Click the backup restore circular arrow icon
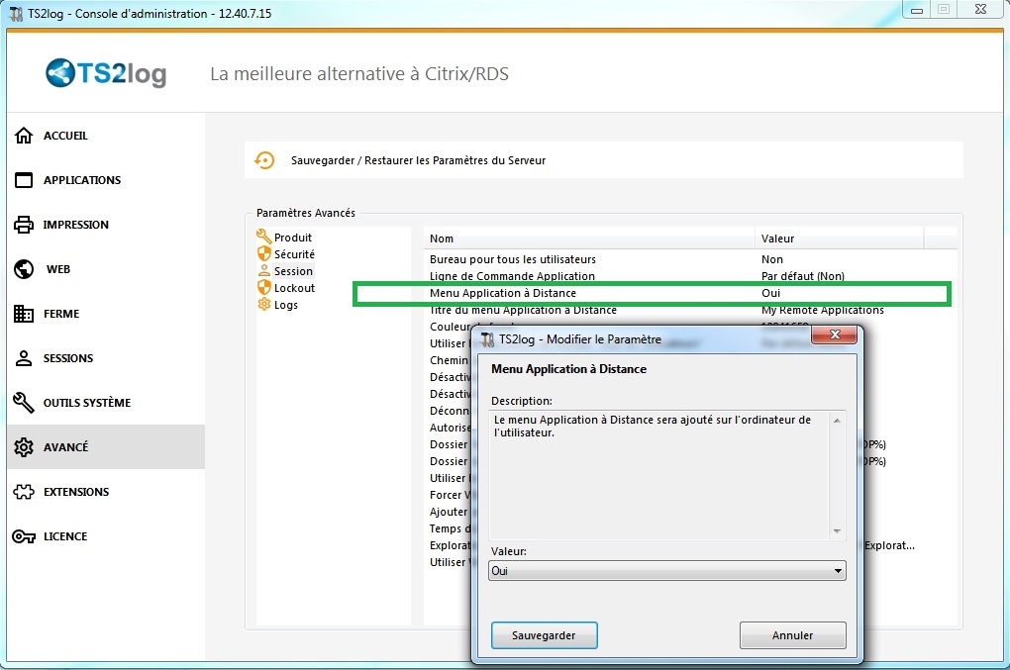The height and width of the screenshot is (670, 1010). click(x=264, y=159)
